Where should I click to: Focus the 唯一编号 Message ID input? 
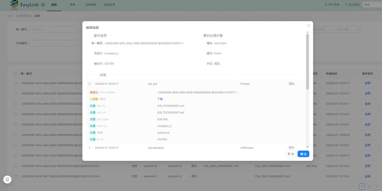[x=54, y=29]
